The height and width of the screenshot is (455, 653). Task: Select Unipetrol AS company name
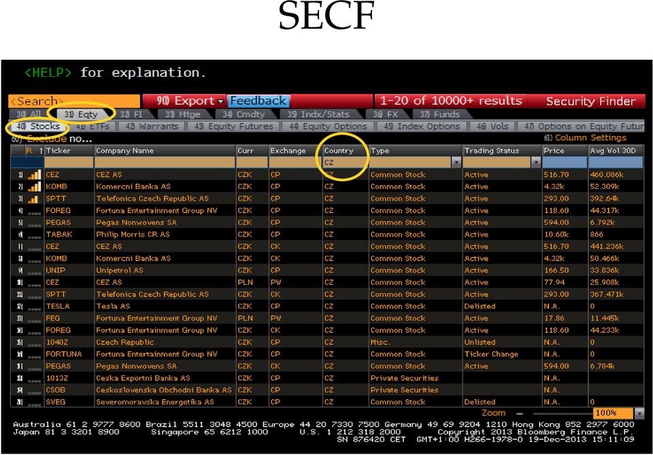120,271
